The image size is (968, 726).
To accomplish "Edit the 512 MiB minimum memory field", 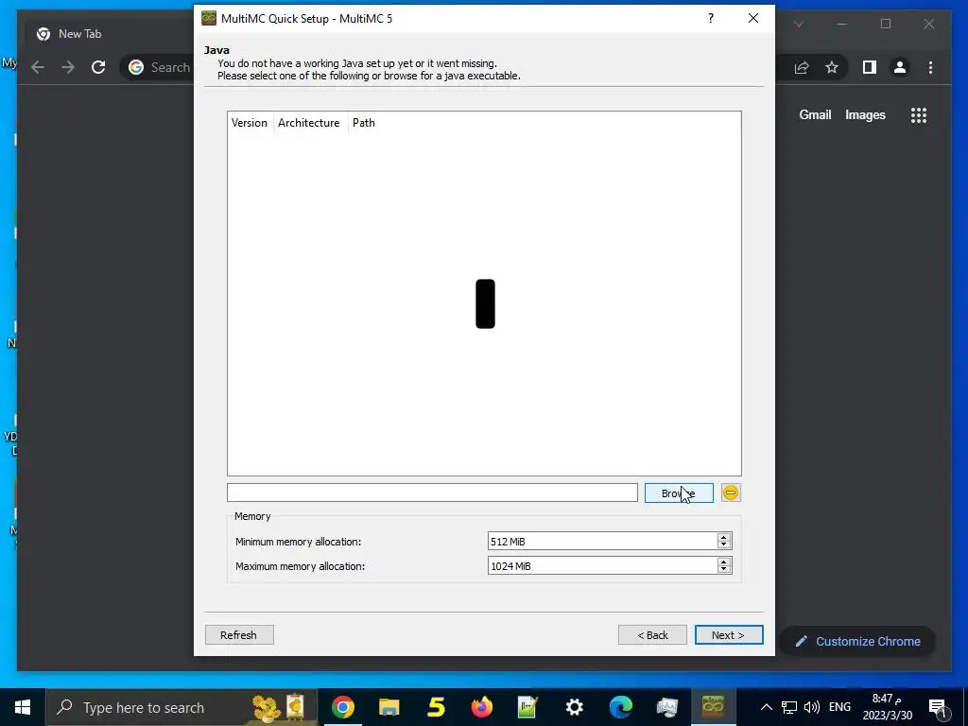I will (602, 542).
